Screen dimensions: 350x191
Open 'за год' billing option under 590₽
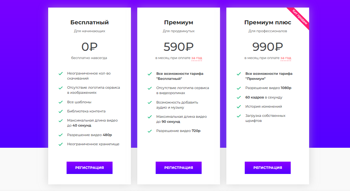click(197, 58)
